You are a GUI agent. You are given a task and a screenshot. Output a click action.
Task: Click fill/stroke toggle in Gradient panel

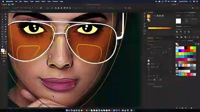149,20
